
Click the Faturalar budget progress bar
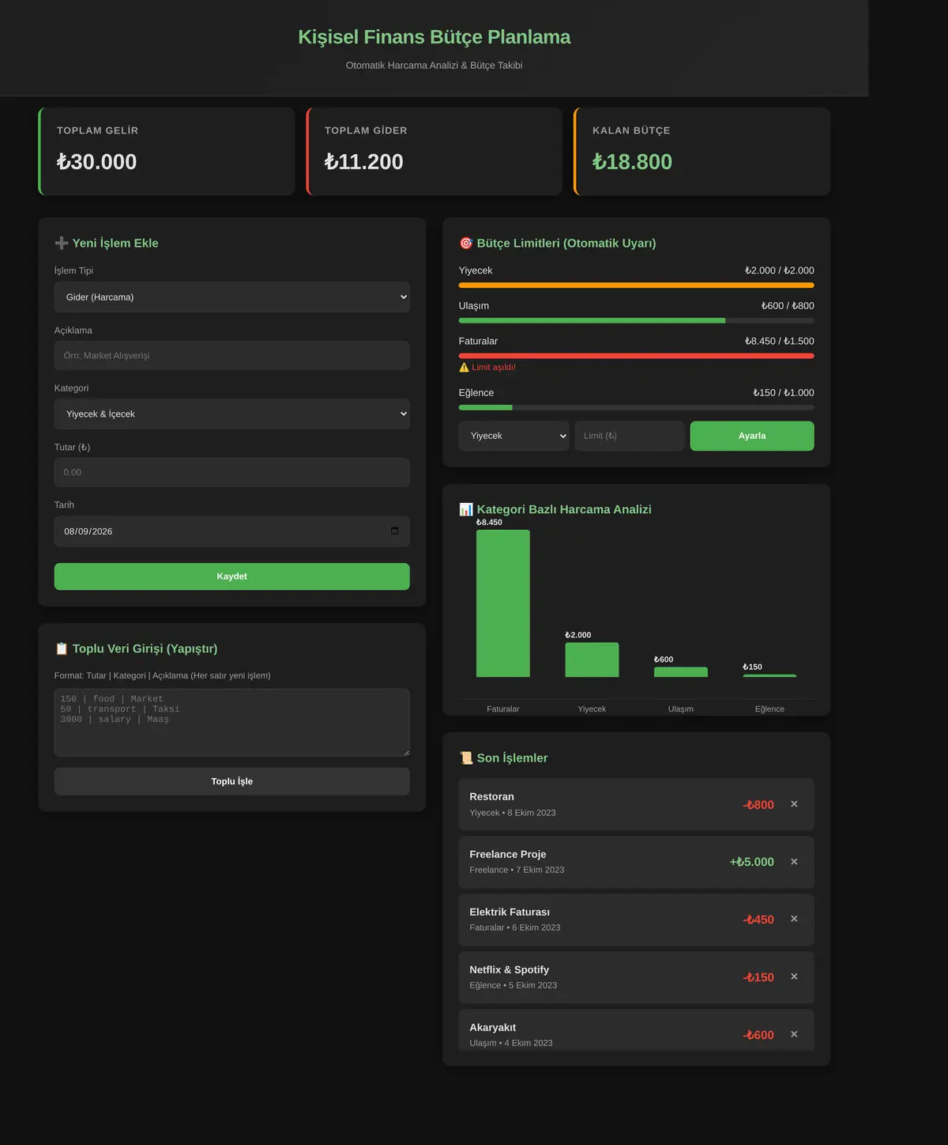click(637, 356)
